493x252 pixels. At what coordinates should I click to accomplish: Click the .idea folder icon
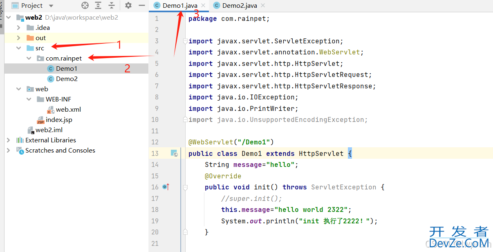30,28
